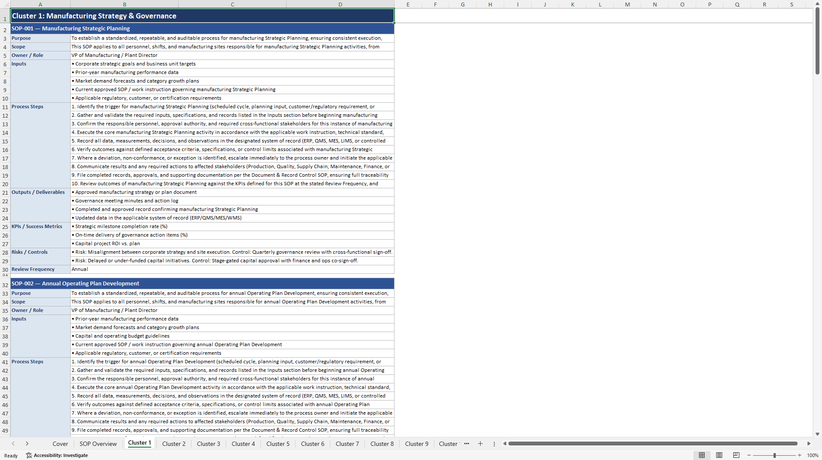Adjust the zoom slider handle

[774, 455]
